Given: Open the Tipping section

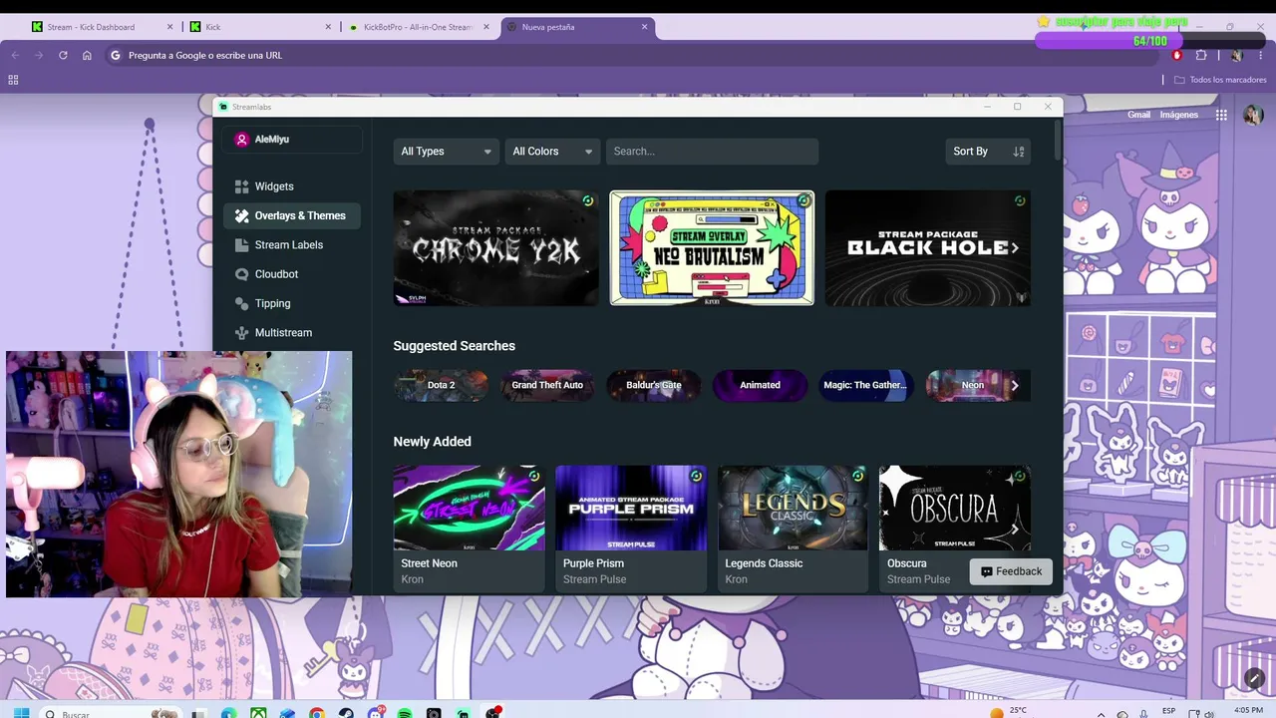Looking at the screenshot, I should (x=292, y=303).
